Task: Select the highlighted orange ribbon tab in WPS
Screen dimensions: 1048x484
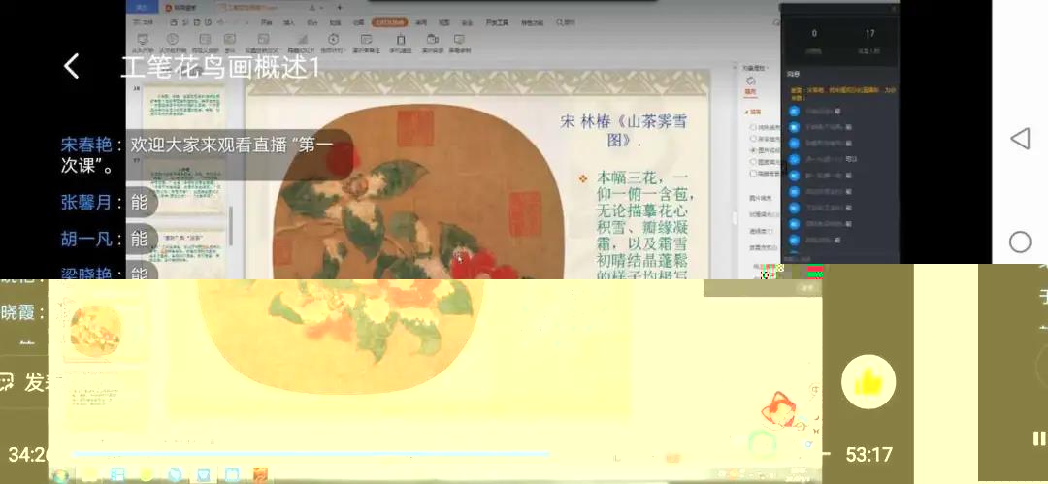Action: coord(390,22)
